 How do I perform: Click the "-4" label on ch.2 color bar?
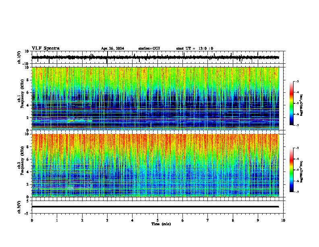(297, 159)
